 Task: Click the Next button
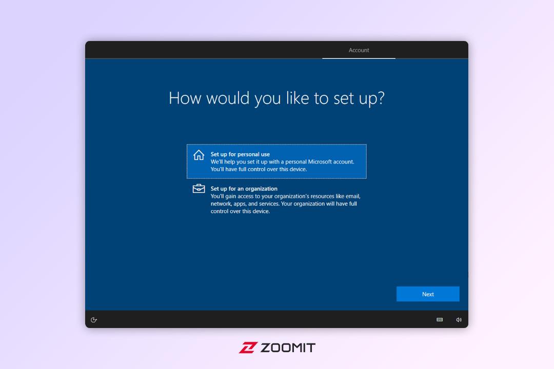click(428, 294)
